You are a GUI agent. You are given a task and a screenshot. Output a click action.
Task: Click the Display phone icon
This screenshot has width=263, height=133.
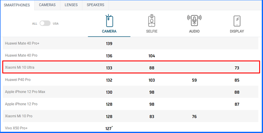click(237, 21)
